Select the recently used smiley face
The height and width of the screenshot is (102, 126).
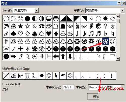click(x=49, y=76)
